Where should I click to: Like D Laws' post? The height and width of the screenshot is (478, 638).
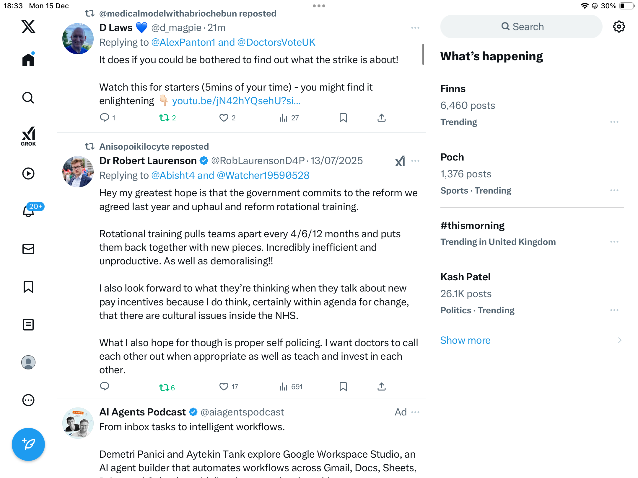click(224, 118)
